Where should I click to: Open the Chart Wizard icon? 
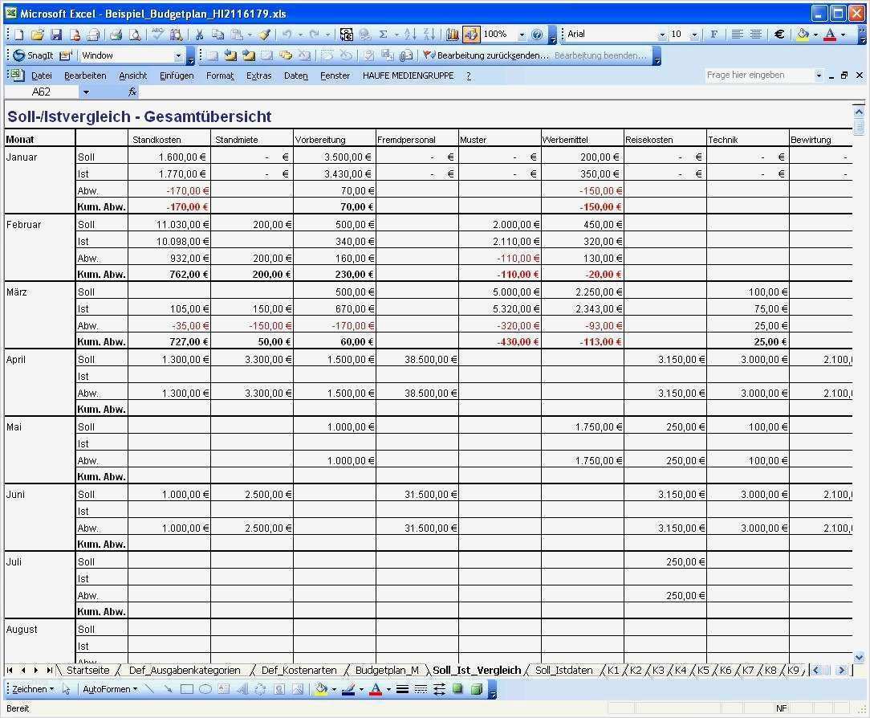coord(452,35)
